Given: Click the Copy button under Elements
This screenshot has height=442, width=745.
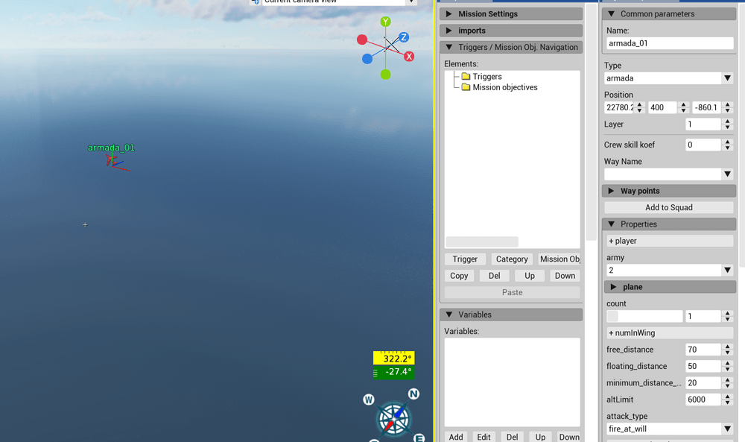Looking at the screenshot, I should point(459,276).
